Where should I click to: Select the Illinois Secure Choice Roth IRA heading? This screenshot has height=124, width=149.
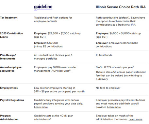tap(121, 7)
